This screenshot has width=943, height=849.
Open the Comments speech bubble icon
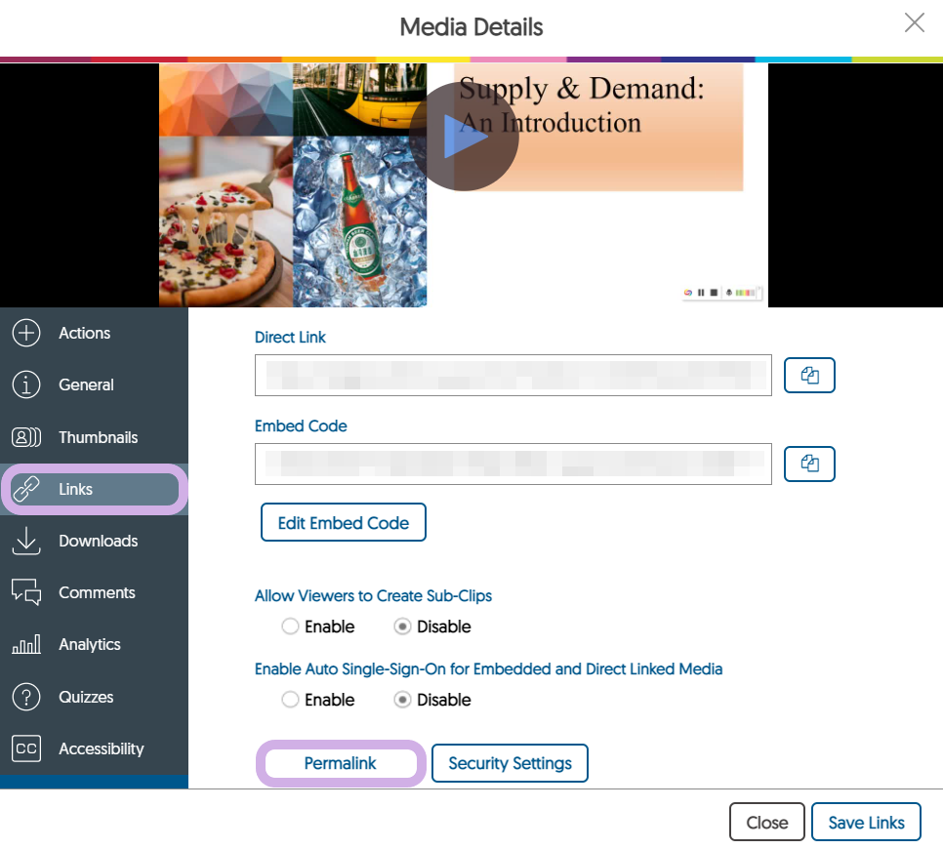coord(26,592)
